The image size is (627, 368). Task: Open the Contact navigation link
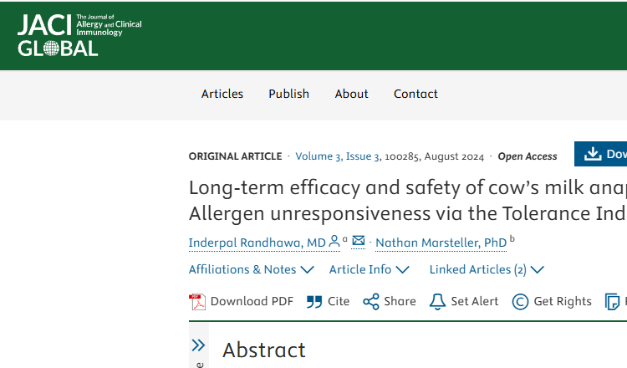point(415,94)
